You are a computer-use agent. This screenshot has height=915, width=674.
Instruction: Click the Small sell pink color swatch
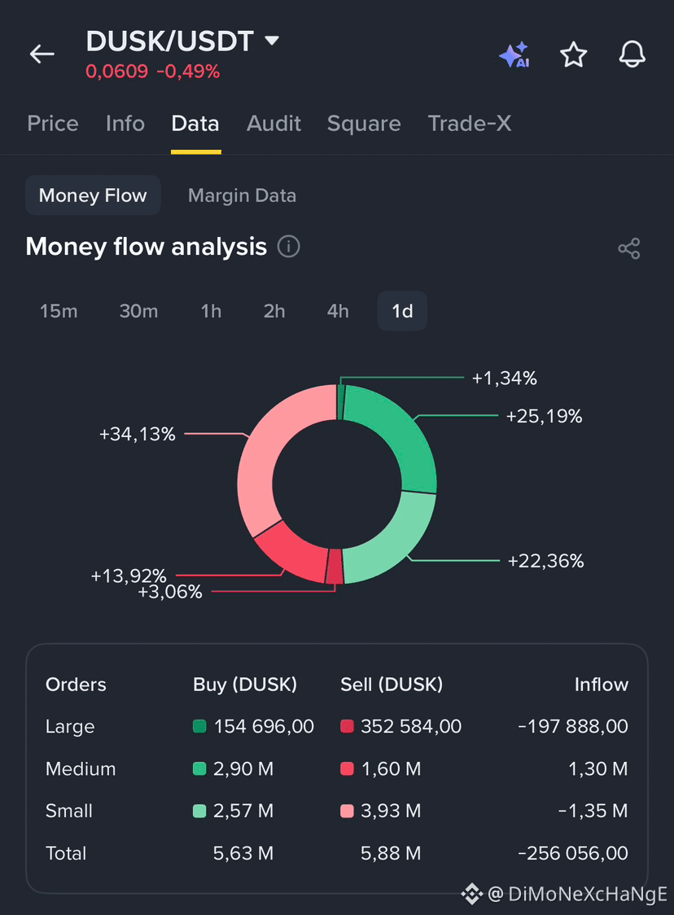[348, 811]
